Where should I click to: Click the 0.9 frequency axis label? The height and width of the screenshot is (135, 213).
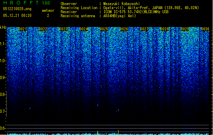(x=3, y=78)
